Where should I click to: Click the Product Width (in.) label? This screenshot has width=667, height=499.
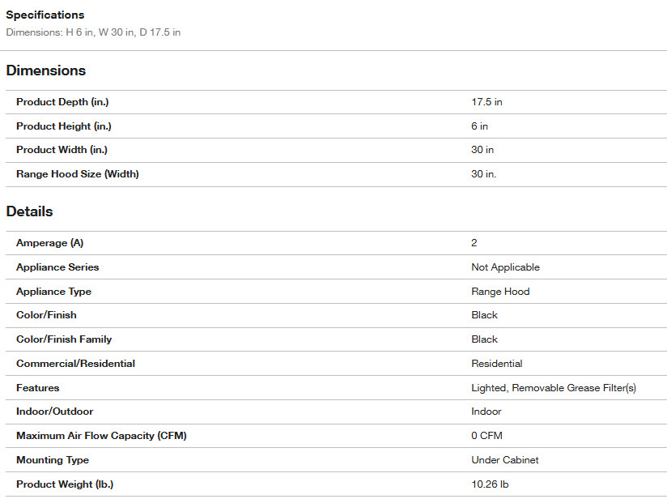point(62,150)
